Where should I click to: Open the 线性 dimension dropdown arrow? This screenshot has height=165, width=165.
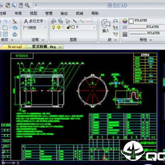(45, 27)
